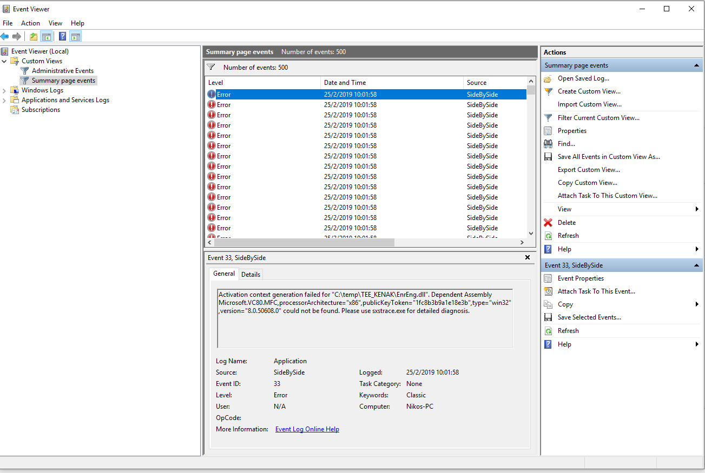The height and width of the screenshot is (473, 705).
Task: Open the Event Log Online Help link
Action: point(307,429)
